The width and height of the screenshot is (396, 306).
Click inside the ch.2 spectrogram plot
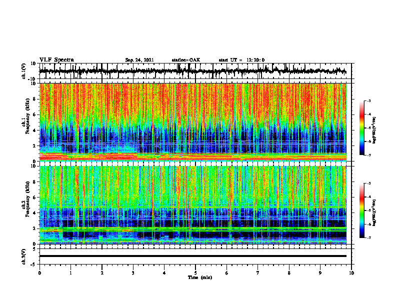[193, 205]
